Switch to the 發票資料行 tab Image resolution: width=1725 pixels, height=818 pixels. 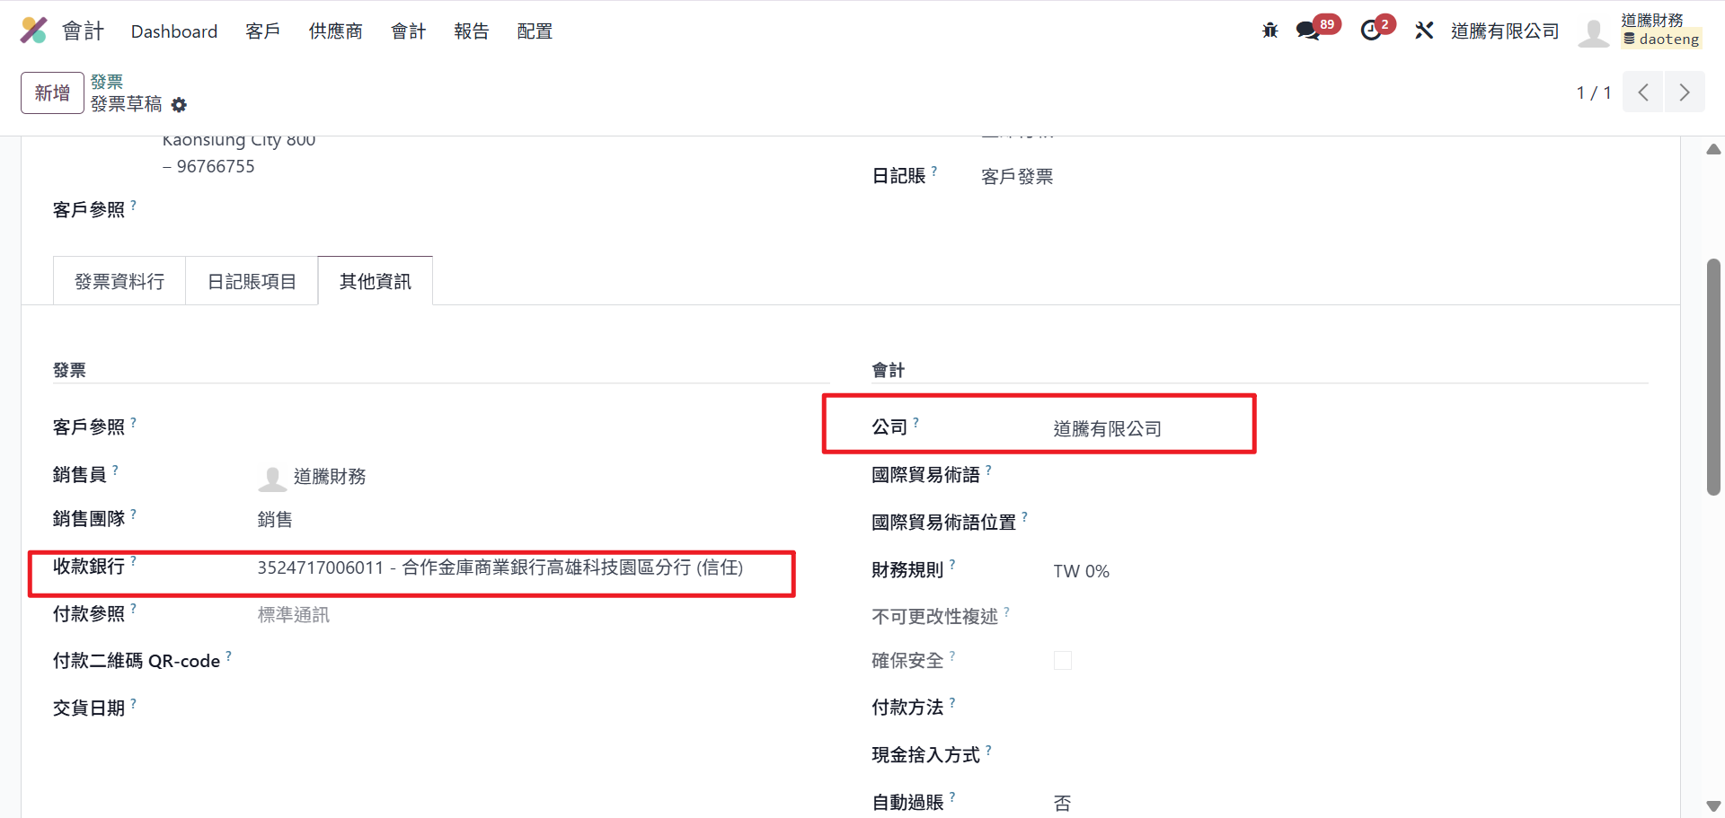tap(119, 282)
